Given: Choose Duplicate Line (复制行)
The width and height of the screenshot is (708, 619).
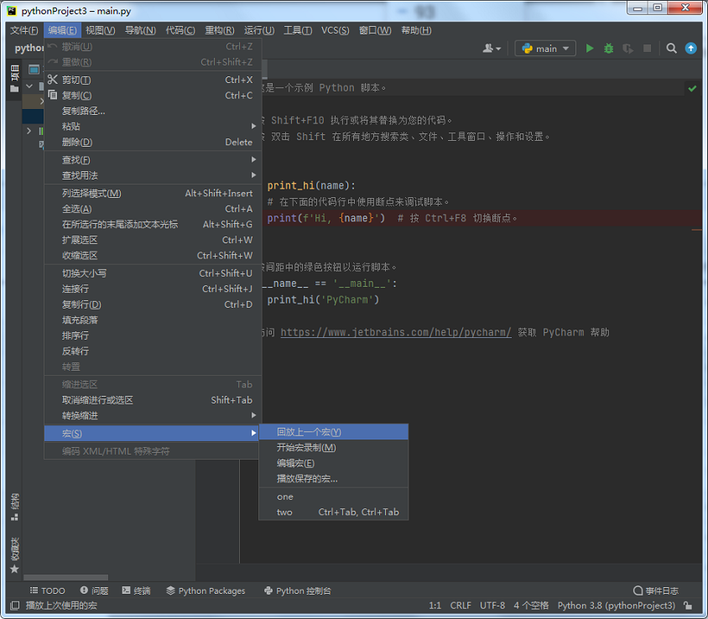Looking at the screenshot, I should tap(153, 304).
